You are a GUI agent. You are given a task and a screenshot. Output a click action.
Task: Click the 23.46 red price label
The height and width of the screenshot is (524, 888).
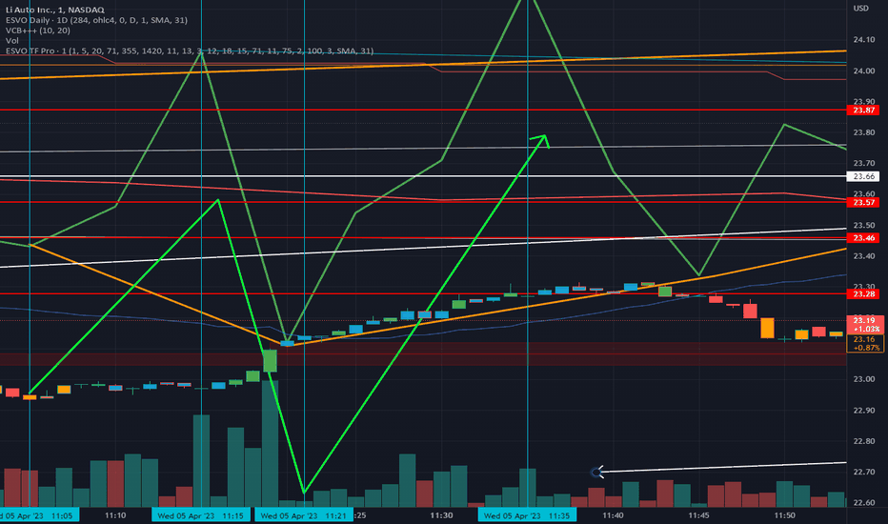pos(863,238)
